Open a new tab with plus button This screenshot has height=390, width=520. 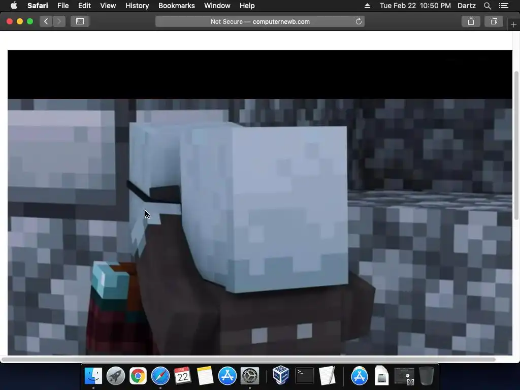coord(513,25)
